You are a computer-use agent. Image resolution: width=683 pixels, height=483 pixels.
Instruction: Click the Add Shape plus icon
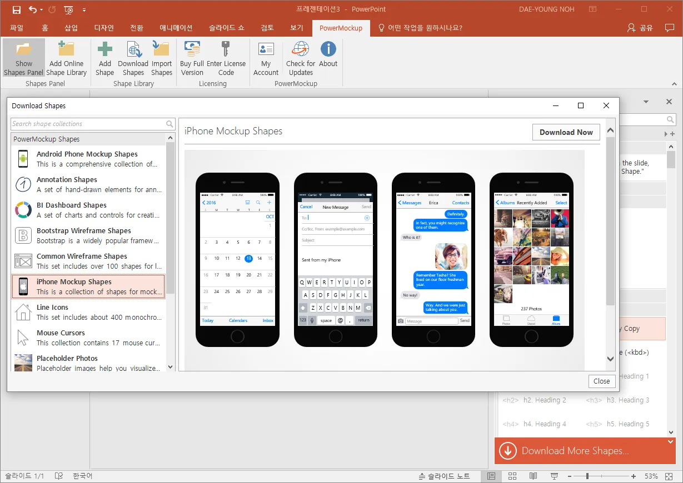tap(104, 58)
